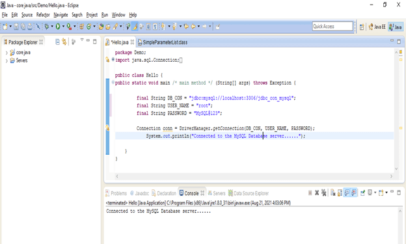Toggle Scroll Lock in Console toolbar
The height and width of the screenshot is (244, 406).
coord(340,193)
